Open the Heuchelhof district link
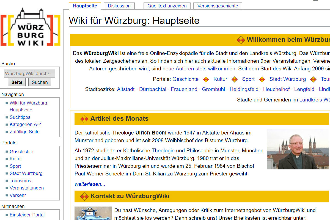Viewport: 330px width, 220px height. pos(276,89)
